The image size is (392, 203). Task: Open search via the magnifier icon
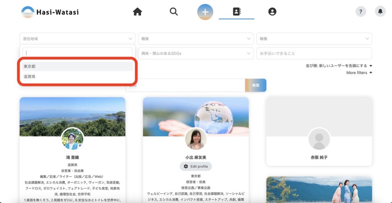[174, 12]
